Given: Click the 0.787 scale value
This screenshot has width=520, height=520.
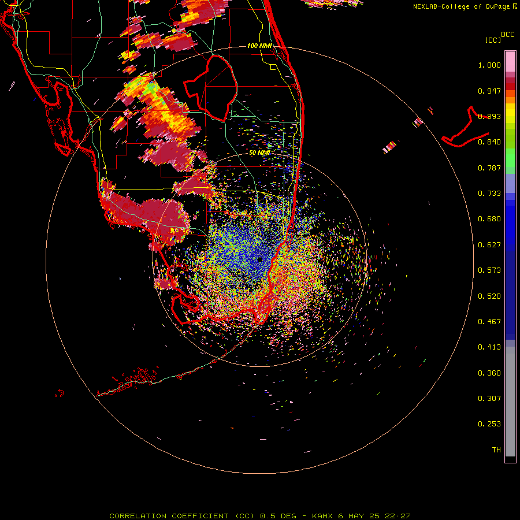Looking at the screenshot, I should click(489, 168).
